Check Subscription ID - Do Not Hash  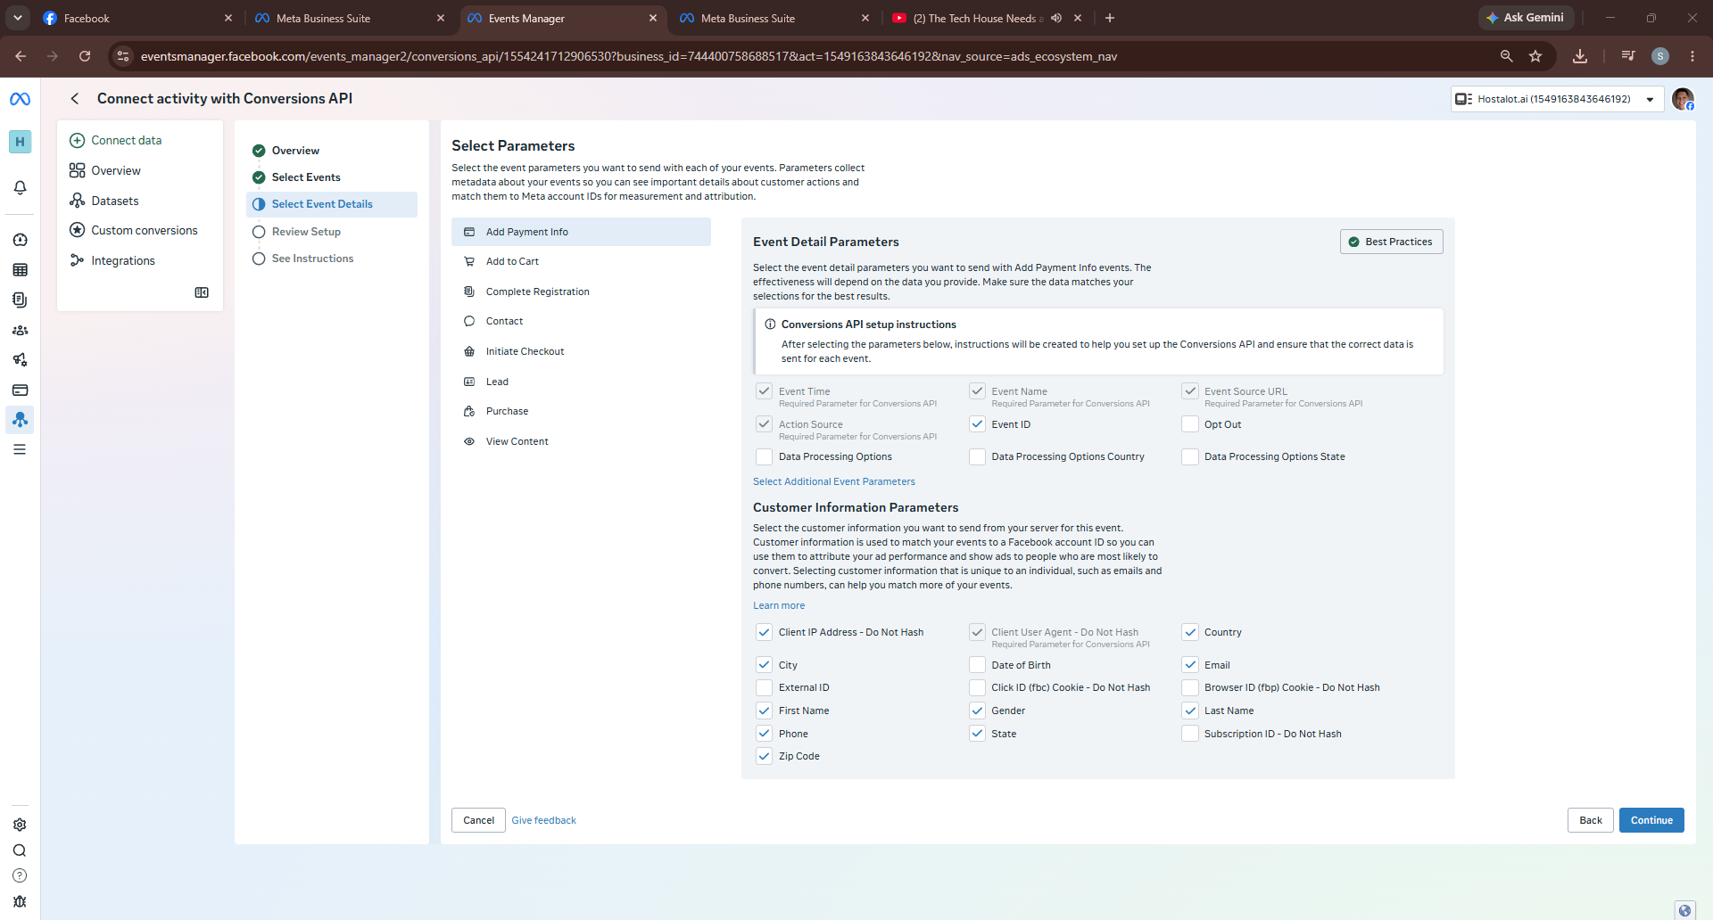click(1189, 734)
